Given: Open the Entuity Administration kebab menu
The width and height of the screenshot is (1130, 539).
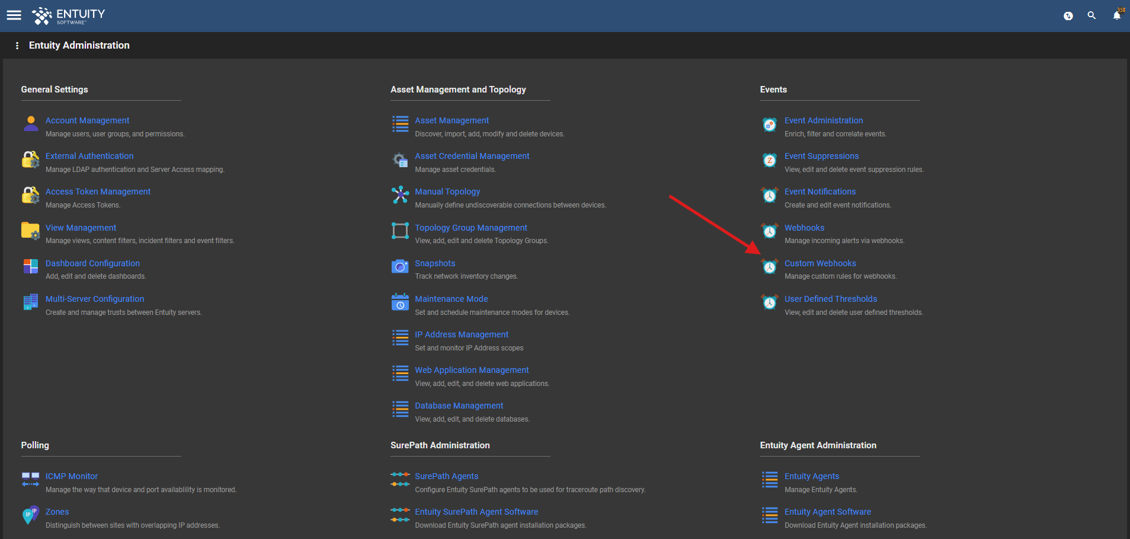Looking at the screenshot, I should [x=17, y=46].
